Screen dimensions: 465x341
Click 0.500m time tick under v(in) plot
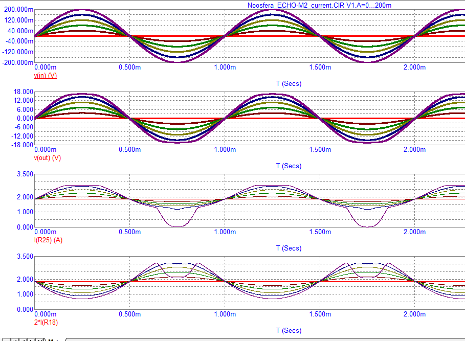129,67
